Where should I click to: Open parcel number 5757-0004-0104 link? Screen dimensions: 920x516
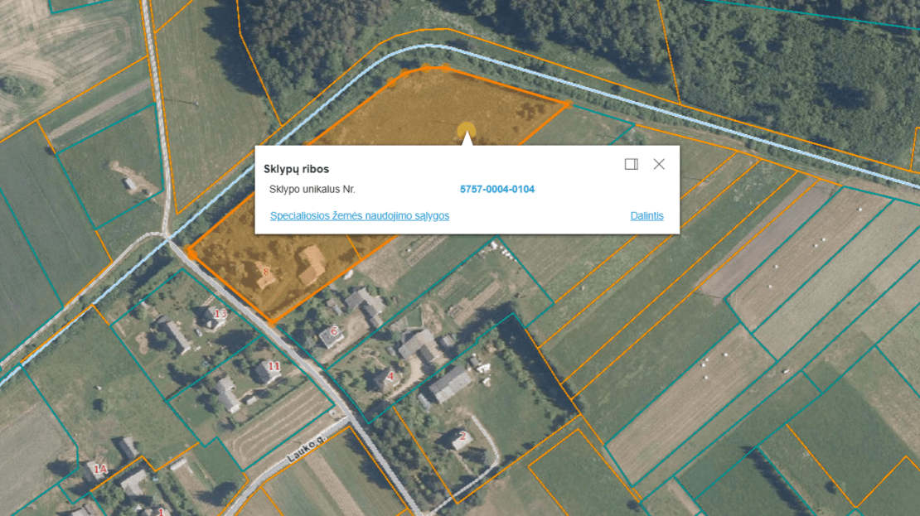coord(497,190)
